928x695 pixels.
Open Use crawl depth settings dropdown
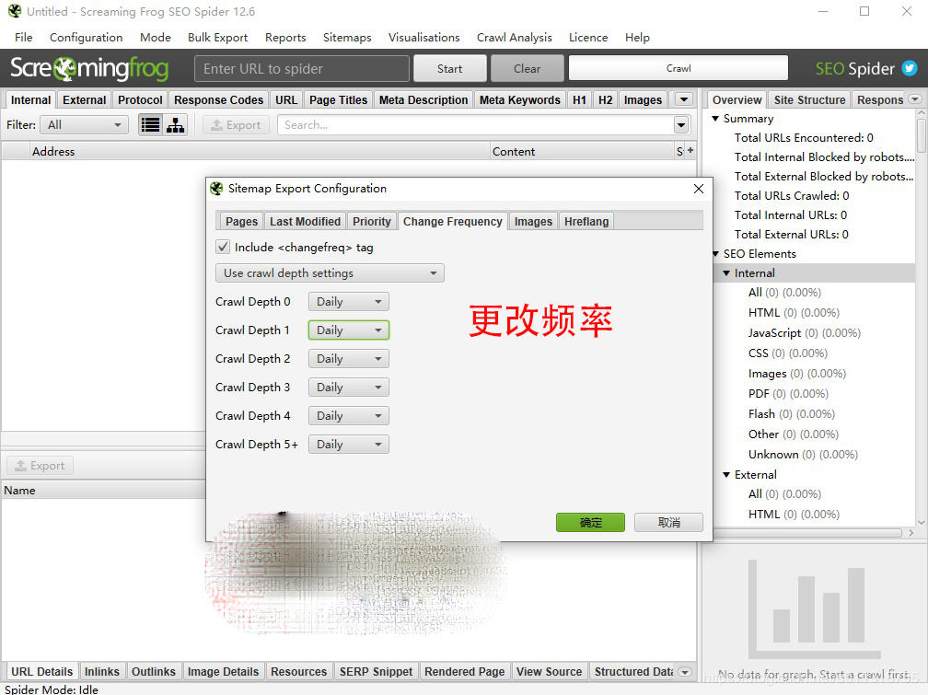pyautogui.click(x=330, y=272)
